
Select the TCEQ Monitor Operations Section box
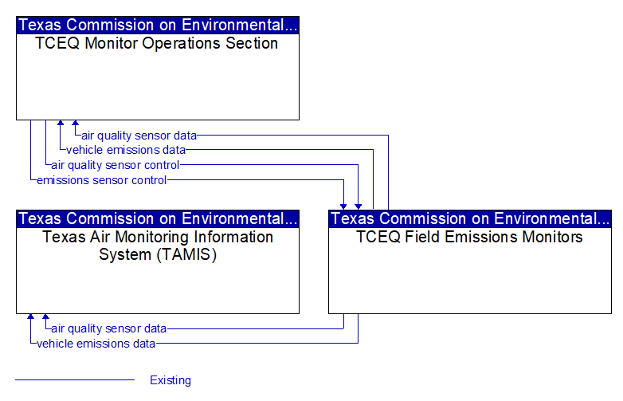pos(158,68)
